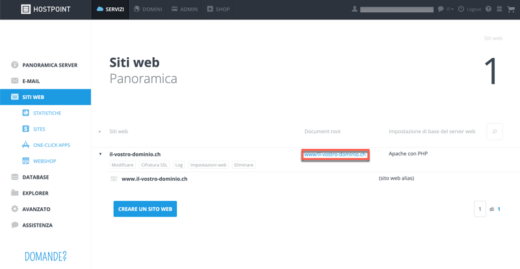Select Siti Web in sidebar
Viewport: 520px width, 269px height.
[x=45, y=97]
